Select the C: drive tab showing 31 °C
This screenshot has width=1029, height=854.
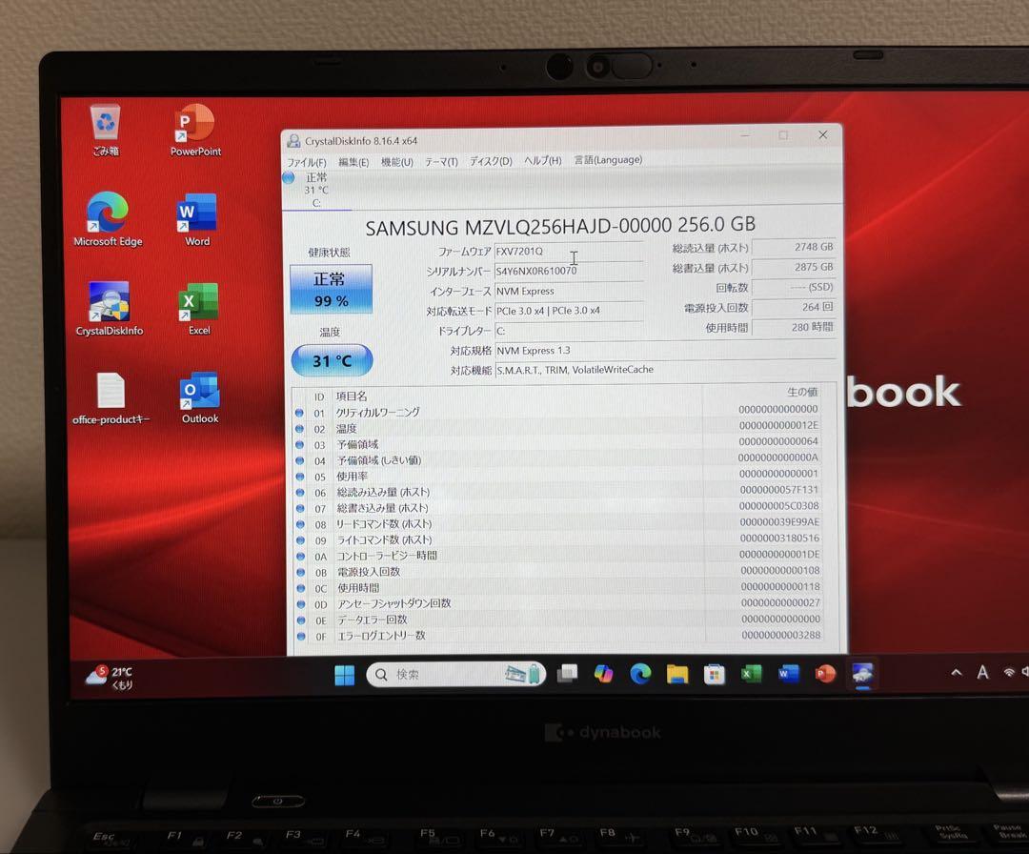[316, 190]
